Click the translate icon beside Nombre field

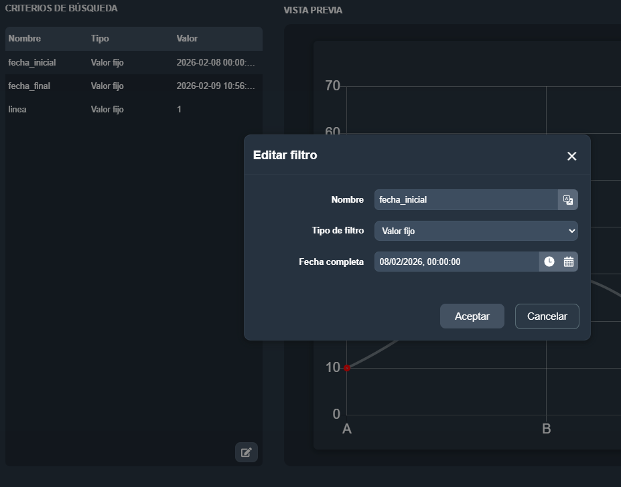pyautogui.click(x=567, y=199)
